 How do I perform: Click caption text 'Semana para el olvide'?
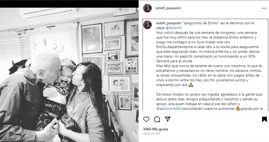point(174,61)
